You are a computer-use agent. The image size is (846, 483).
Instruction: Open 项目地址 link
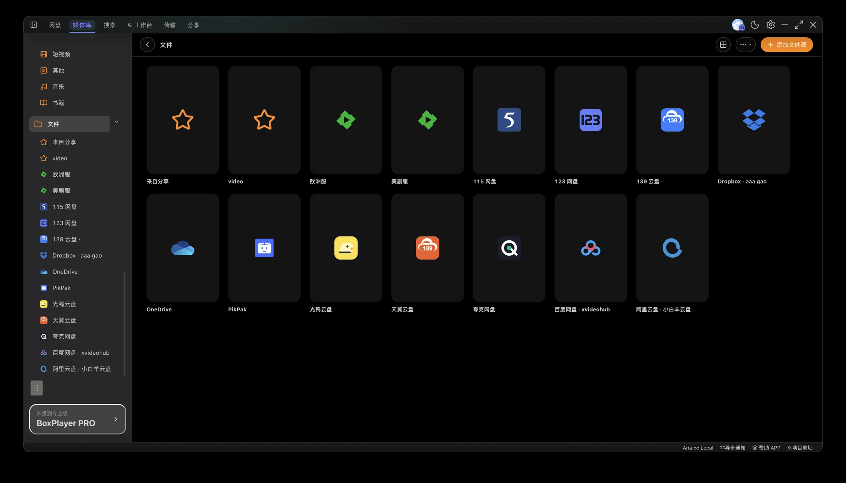pos(800,448)
